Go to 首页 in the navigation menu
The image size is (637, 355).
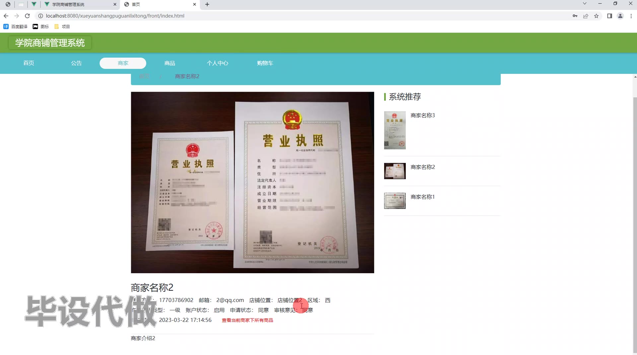click(x=29, y=63)
